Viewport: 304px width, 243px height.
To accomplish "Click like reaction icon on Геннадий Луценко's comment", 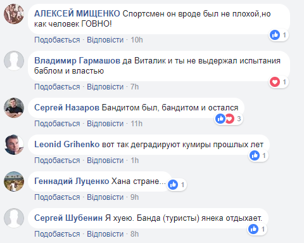I will [x=173, y=185].
